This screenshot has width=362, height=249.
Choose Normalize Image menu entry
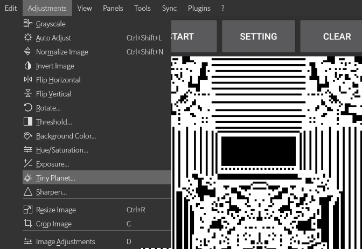coord(97,52)
